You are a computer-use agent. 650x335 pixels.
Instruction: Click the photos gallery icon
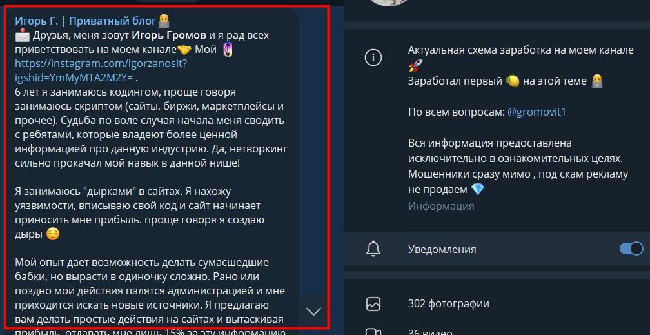tap(373, 304)
